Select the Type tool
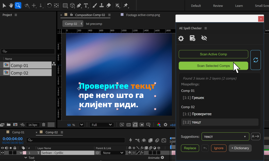This screenshot has width=269, height=161. pos(86,5)
